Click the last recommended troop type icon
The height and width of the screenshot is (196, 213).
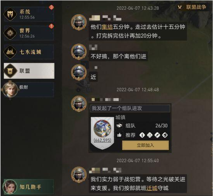(165, 135)
